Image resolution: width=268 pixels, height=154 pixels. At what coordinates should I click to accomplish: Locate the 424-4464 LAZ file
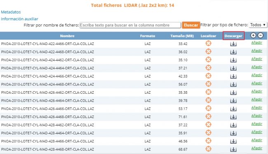pyautogui.click(x=208, y=68)
